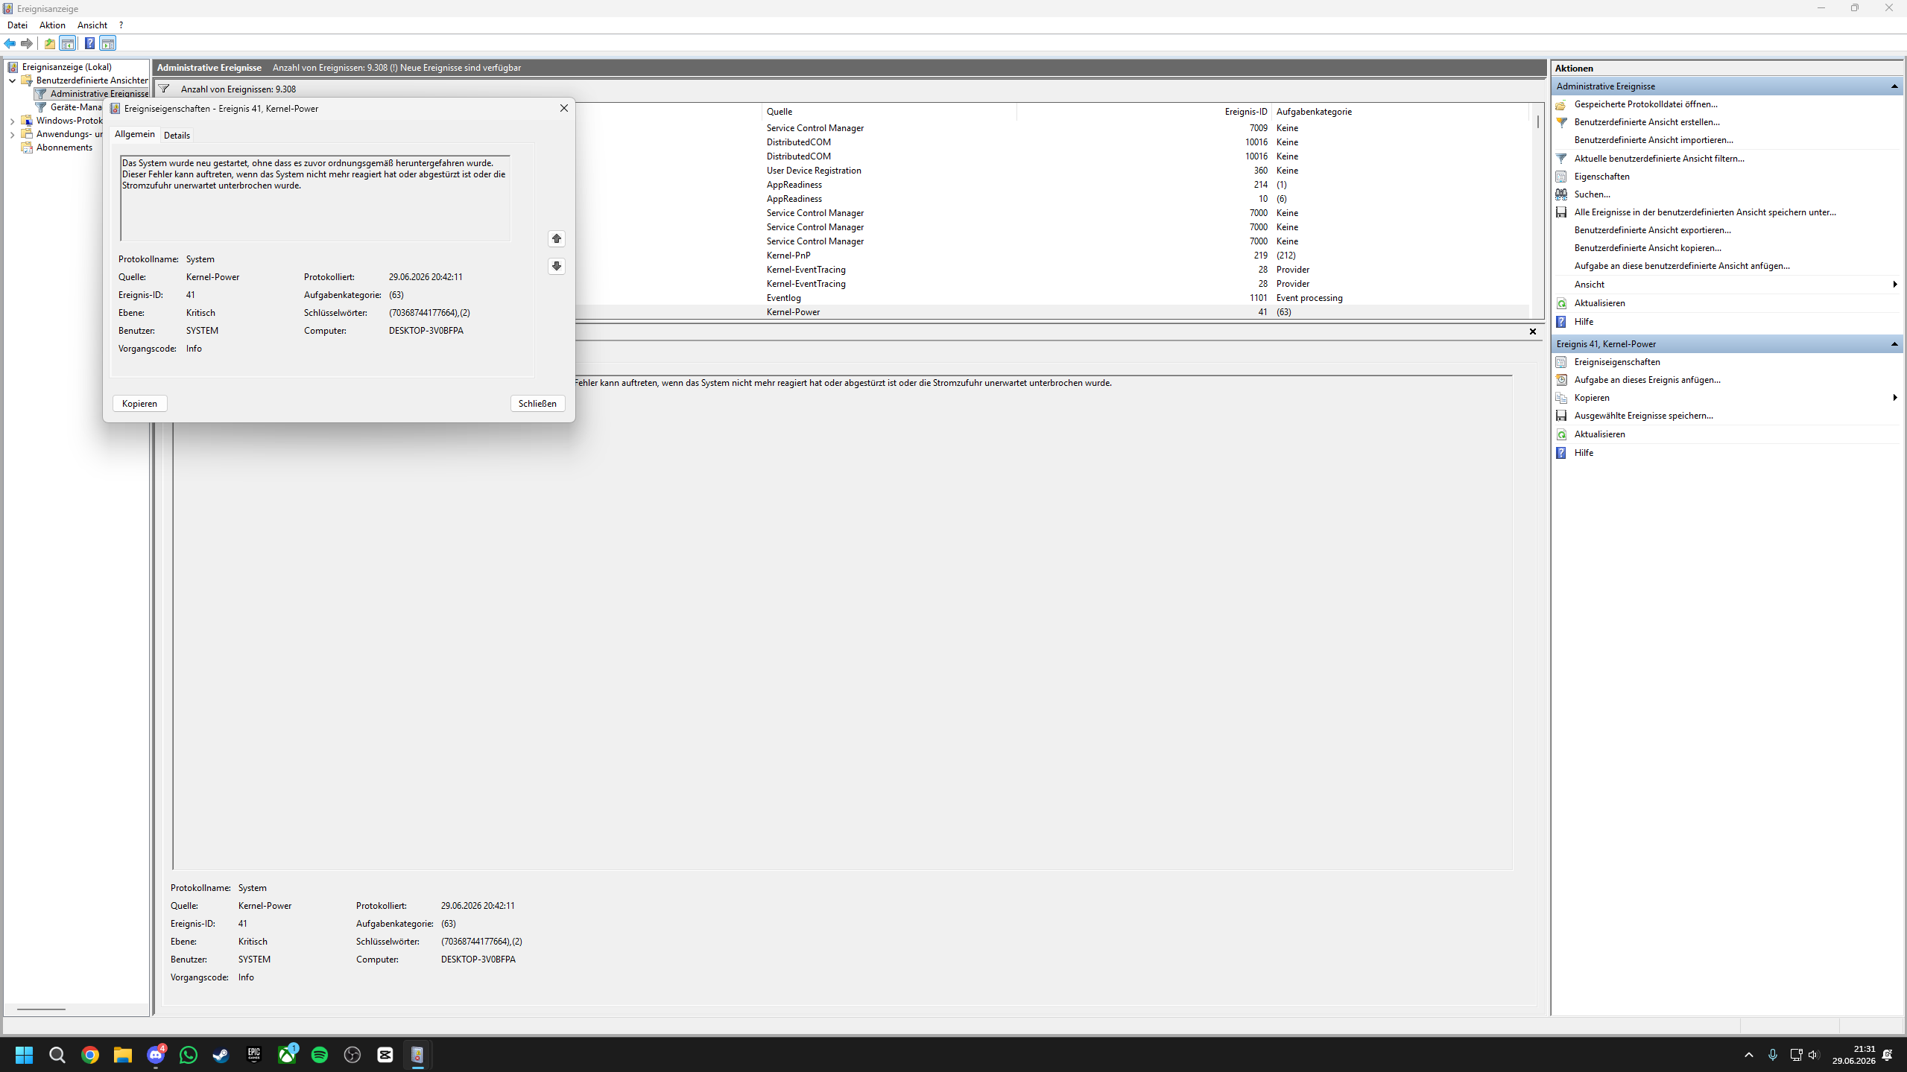
Task: Click the save icon next to Alle Ereignisse speichern
Action: click(x=1561, y=212)
